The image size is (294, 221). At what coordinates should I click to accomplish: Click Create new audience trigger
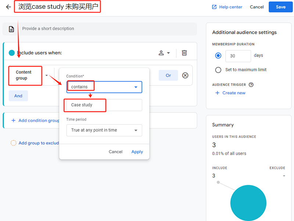point(230,93)
